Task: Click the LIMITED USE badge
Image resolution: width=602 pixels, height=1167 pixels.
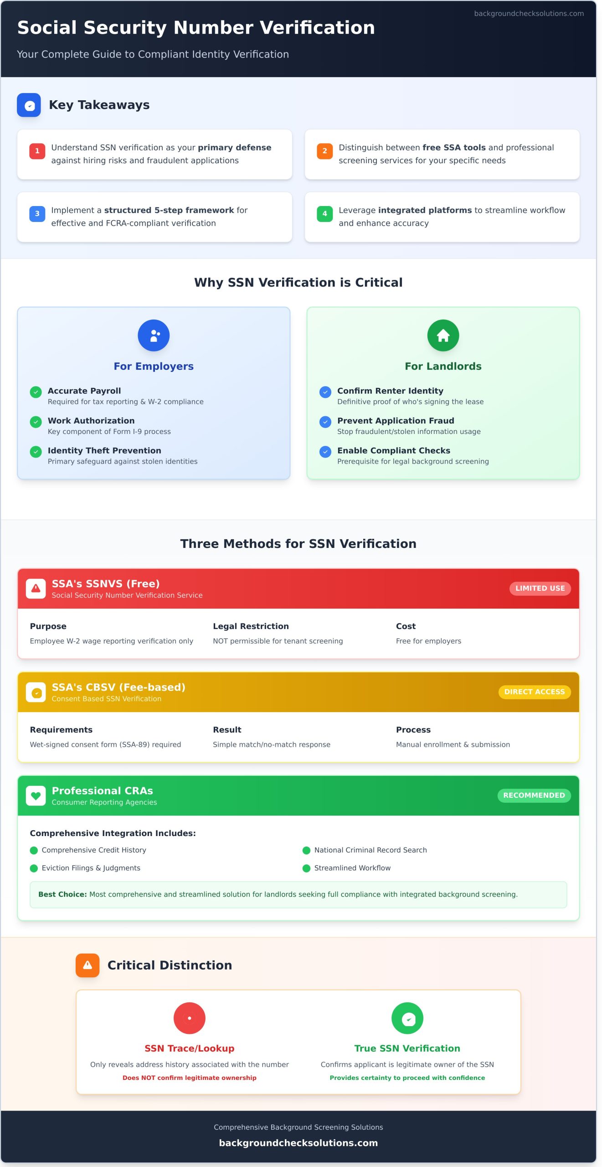Action: (540, 589)
